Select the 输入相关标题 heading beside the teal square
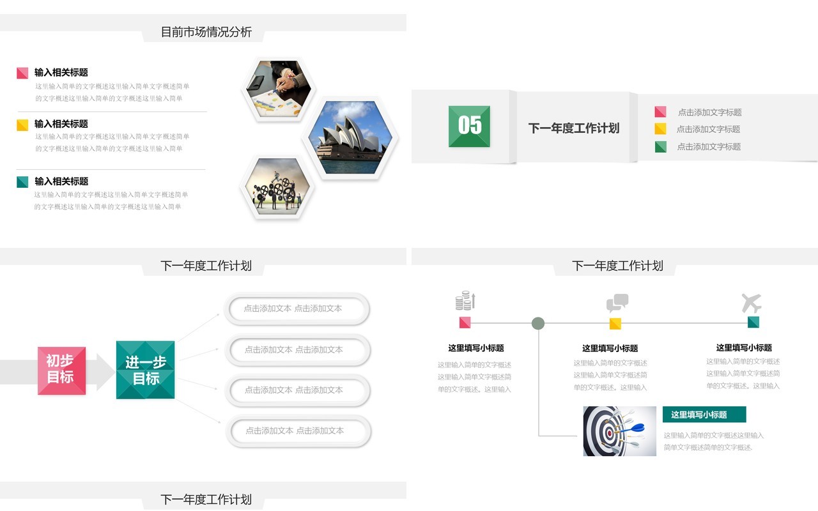The image size is (818, 511). pyautogui.click(x=61, y=181)
